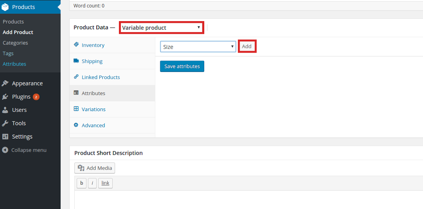Image resolution: width=423 pixels, height=209 pixels.
Task: Click the Users person icon
Action: coord(5,110)
